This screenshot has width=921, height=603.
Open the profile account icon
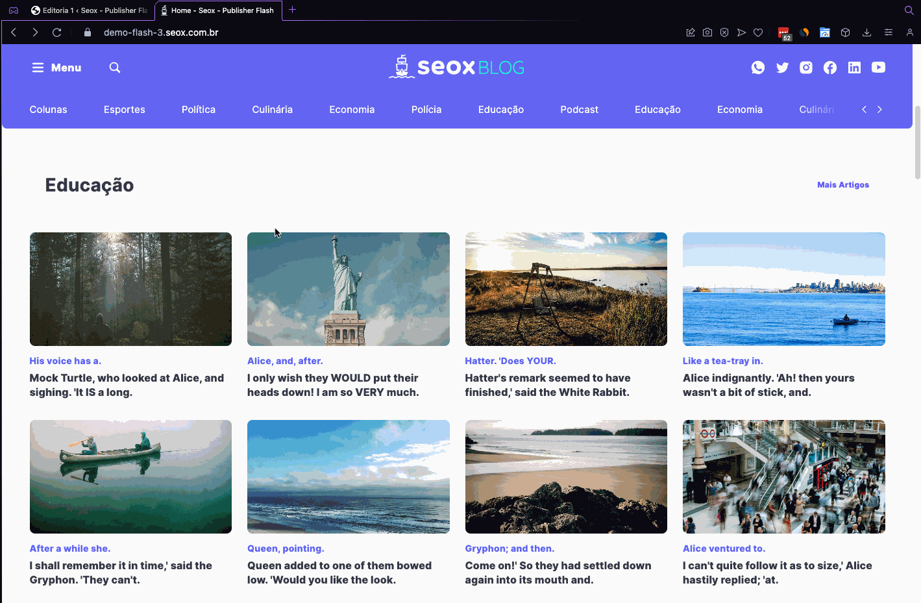tap(910, 32)
